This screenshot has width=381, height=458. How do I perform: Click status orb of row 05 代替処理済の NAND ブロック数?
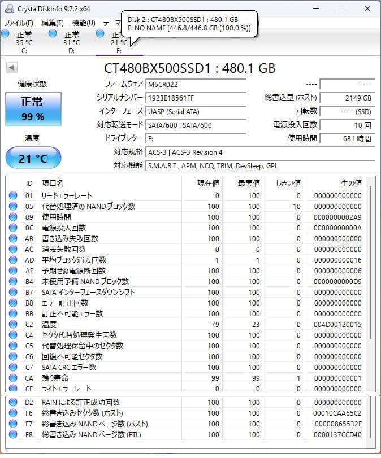click(x=13, y=206)
